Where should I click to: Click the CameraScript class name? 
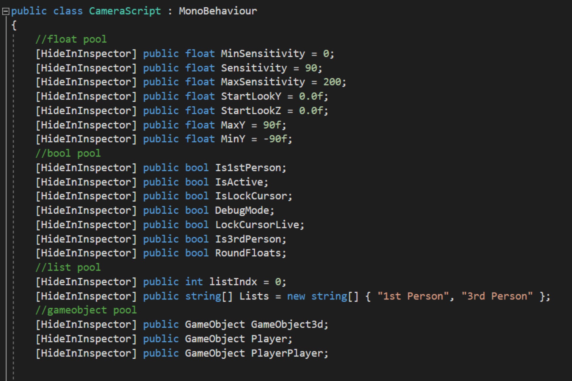(x=125, y=11)
